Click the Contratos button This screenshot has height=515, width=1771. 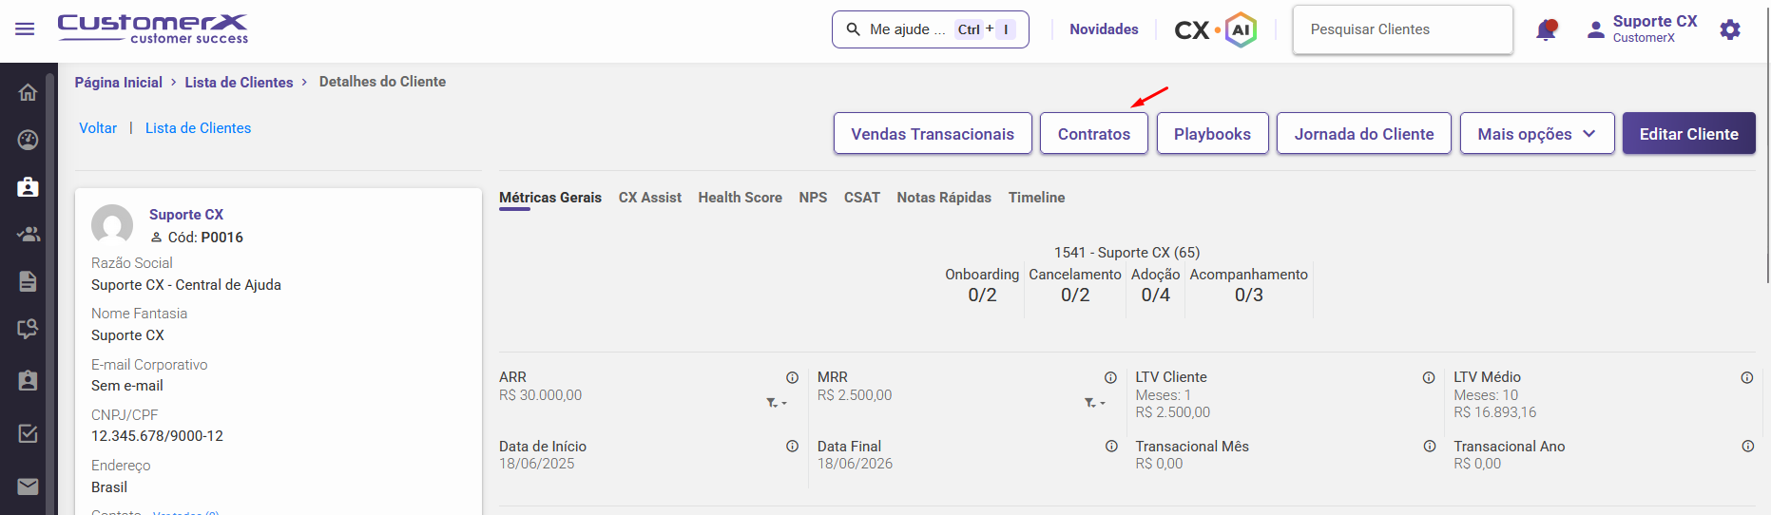[1093, 134]
